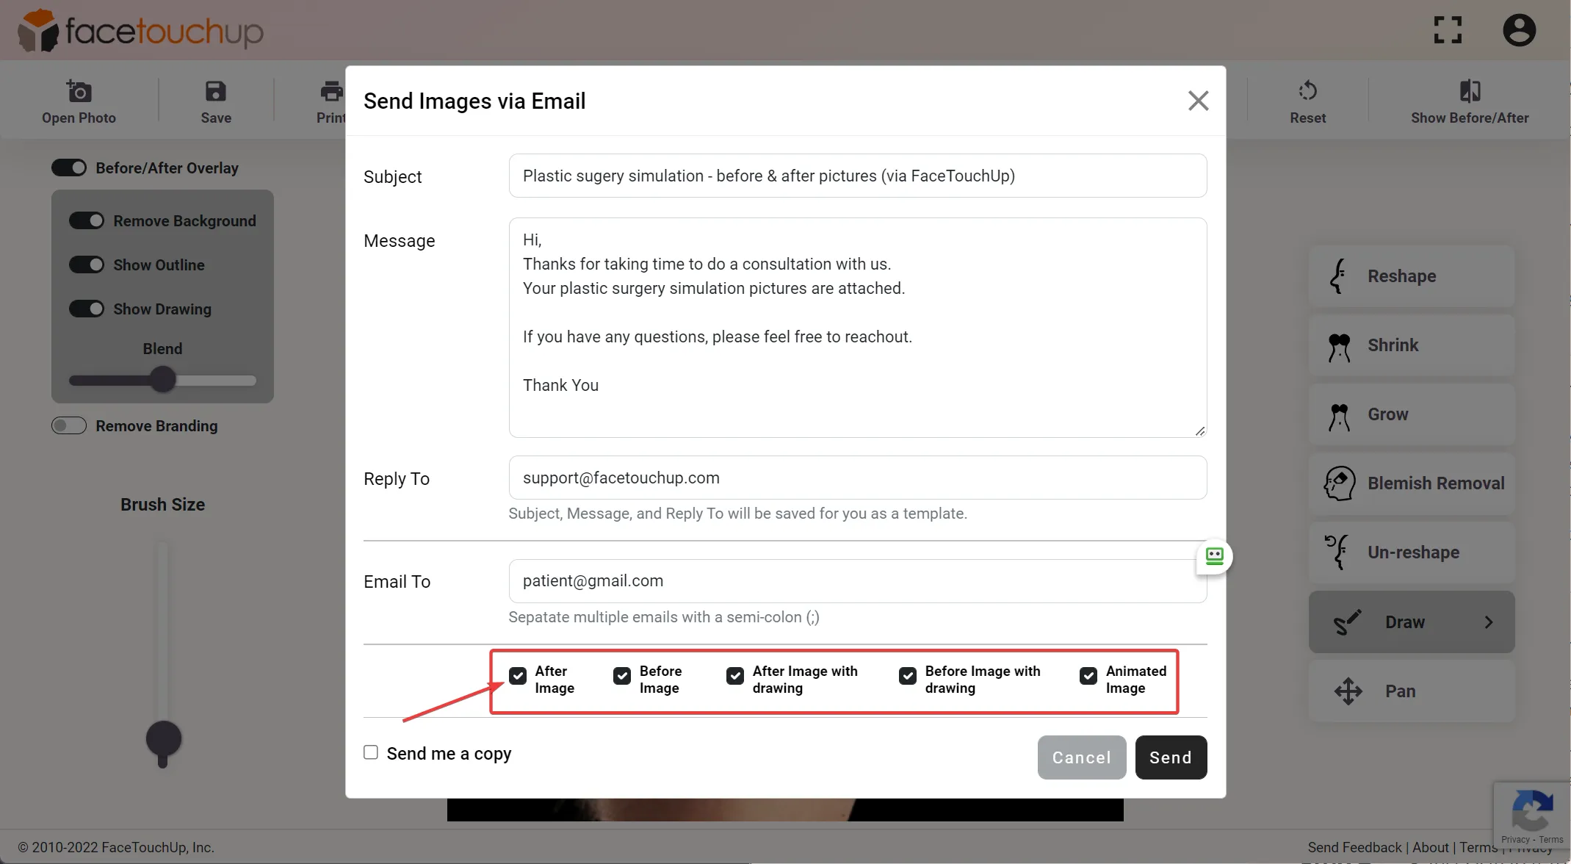
Task: Click the message box resize handle
Action: pos(1199,431)
